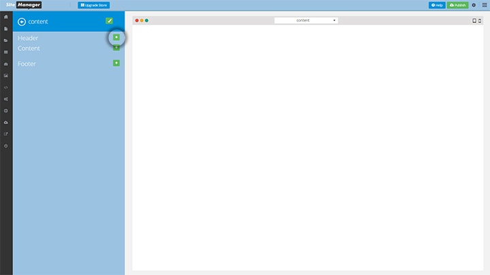
Task: Open the image gallery icon in sidebar
Action: (6, 75)
